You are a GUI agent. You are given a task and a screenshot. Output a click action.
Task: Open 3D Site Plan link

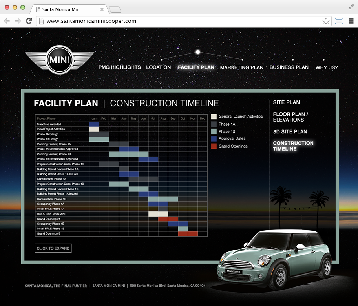290,132
